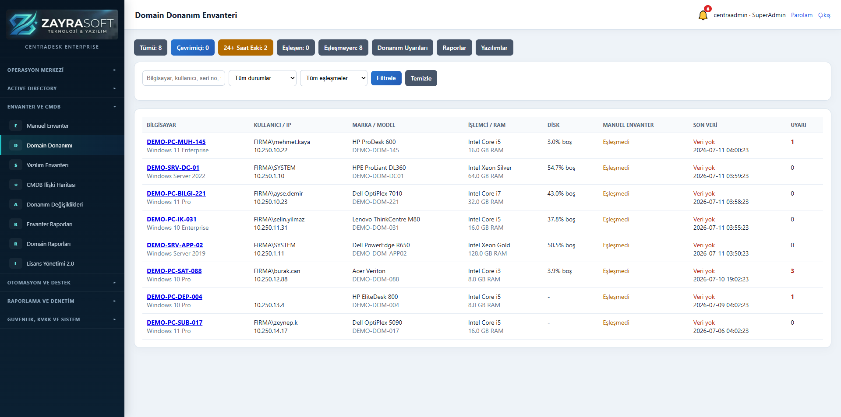Open the Tüm eşleşmeler dropdown
This screenshot has height=417, width=841.
(333, 78)
